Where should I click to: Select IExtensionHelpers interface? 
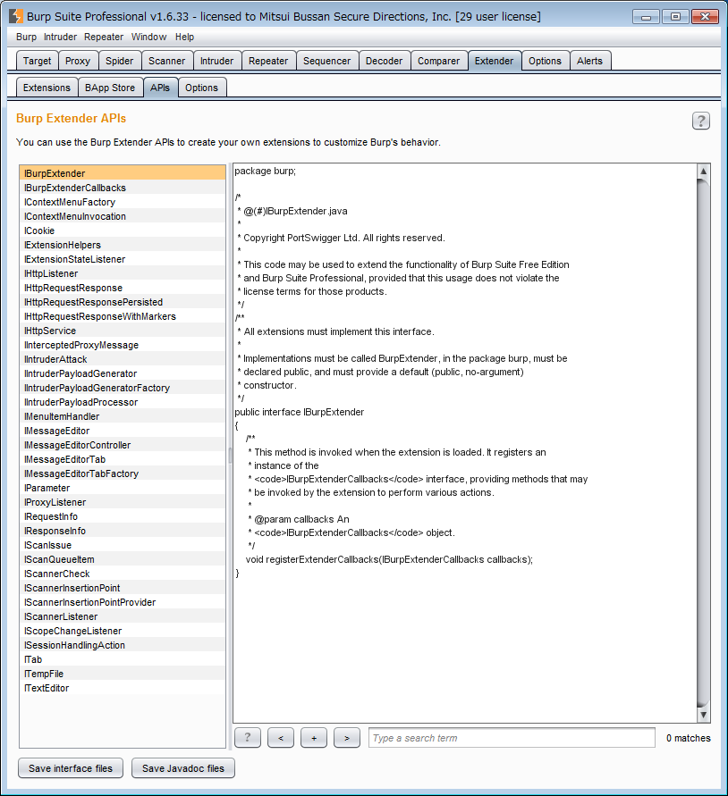pyautogui.click(x=123, y=245)
